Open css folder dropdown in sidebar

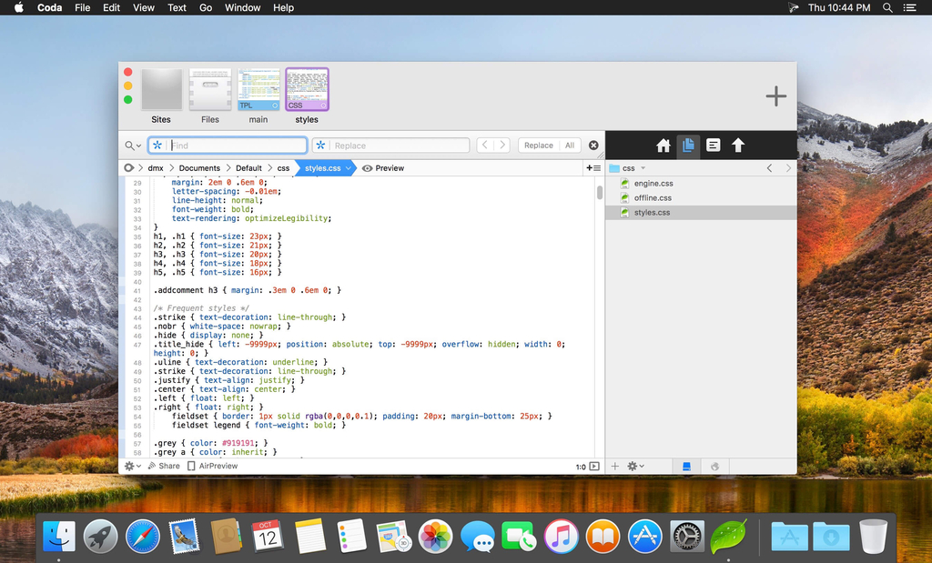click(643, 168)
